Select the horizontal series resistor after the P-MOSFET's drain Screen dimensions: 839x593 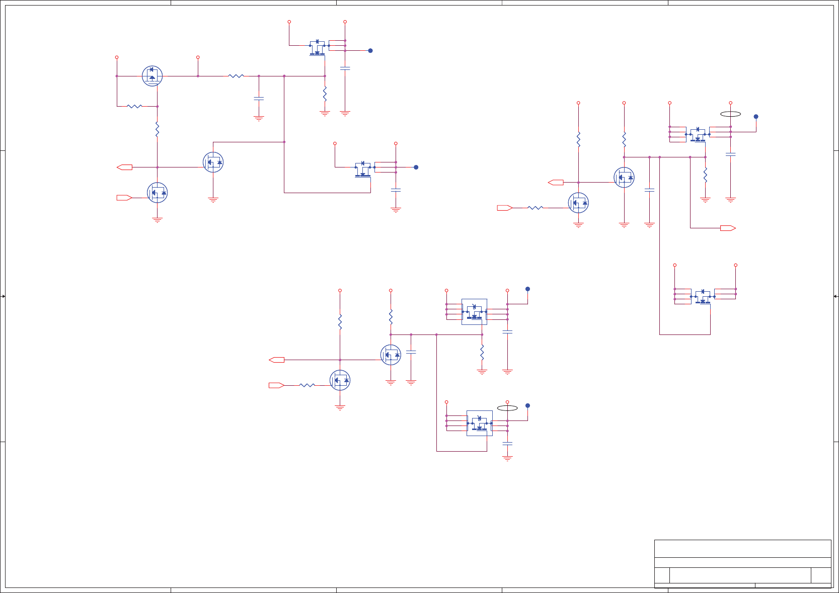point(236,76)
